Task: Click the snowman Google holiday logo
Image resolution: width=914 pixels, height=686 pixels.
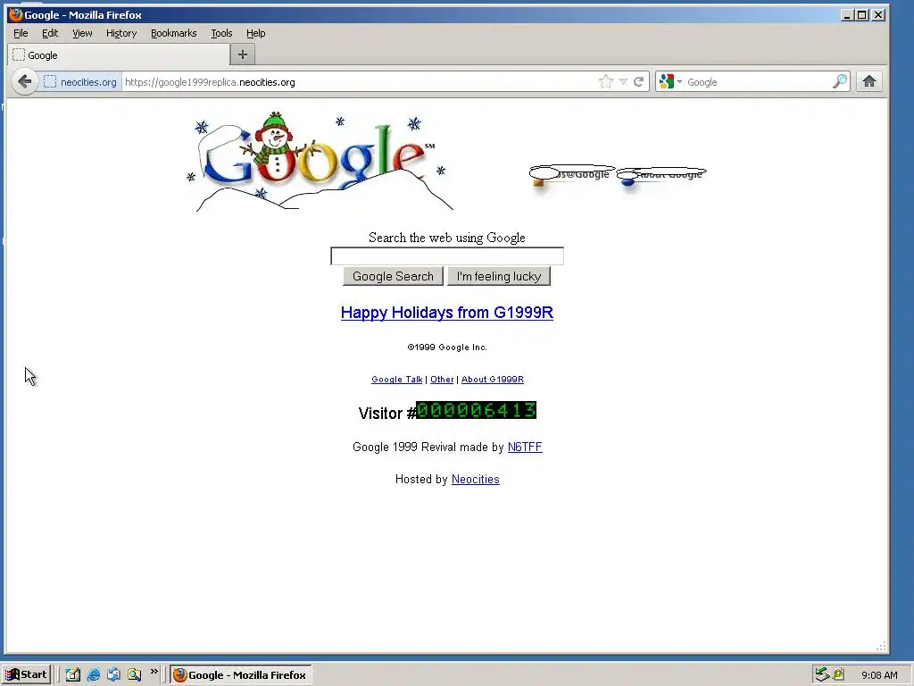Action: click(x=320, y=161)
